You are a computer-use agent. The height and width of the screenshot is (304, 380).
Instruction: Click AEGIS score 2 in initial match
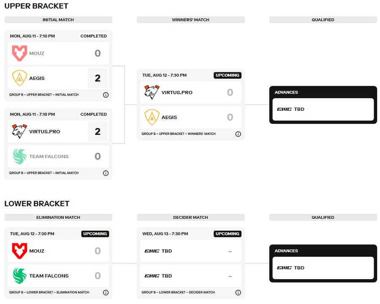[98, 78]
